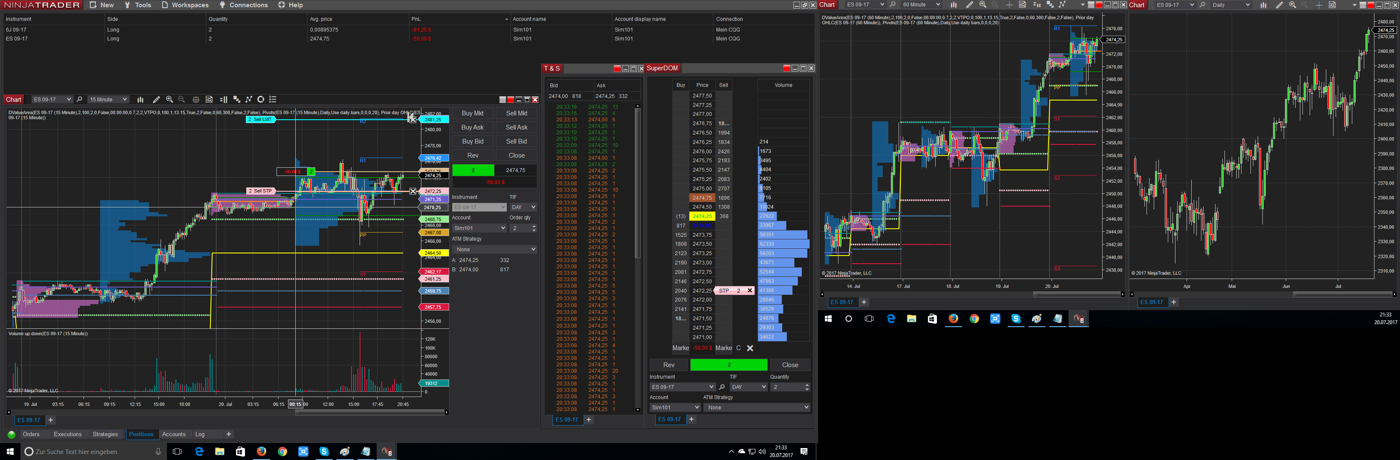
Task: Click the circular reload icon on 15 Minute chart
Action: click(x=261, y=99)
